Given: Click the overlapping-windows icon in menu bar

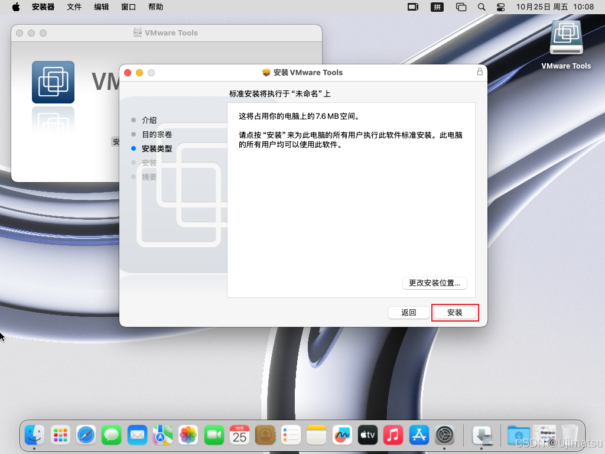Looking at the screenshot, I should click(x=461, y=7).
